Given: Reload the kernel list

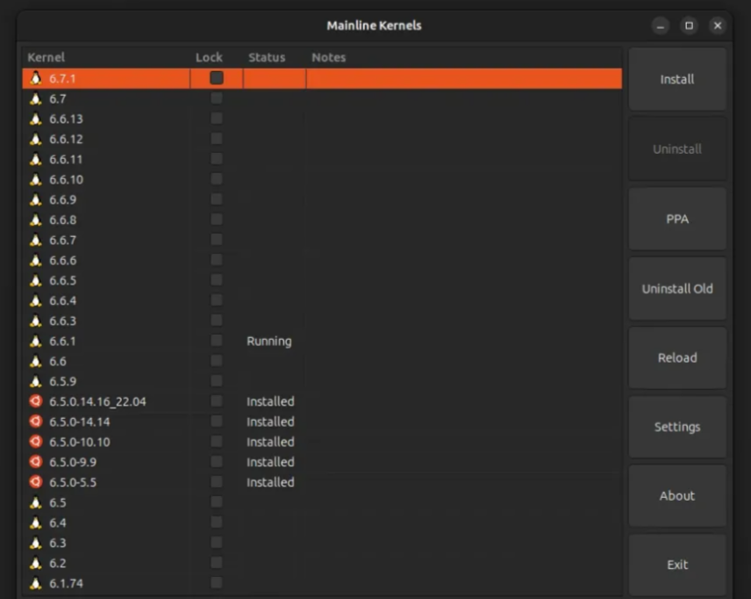Looking at the screenshot, I should 677,357.
